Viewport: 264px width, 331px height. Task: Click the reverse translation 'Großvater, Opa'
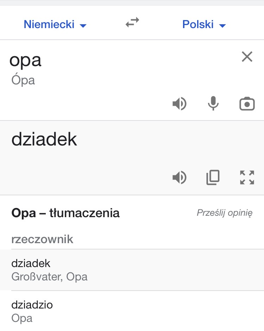click(49, 277)
